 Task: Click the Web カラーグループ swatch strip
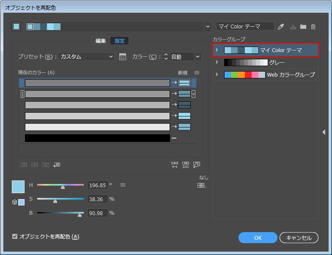pos(245,75)
